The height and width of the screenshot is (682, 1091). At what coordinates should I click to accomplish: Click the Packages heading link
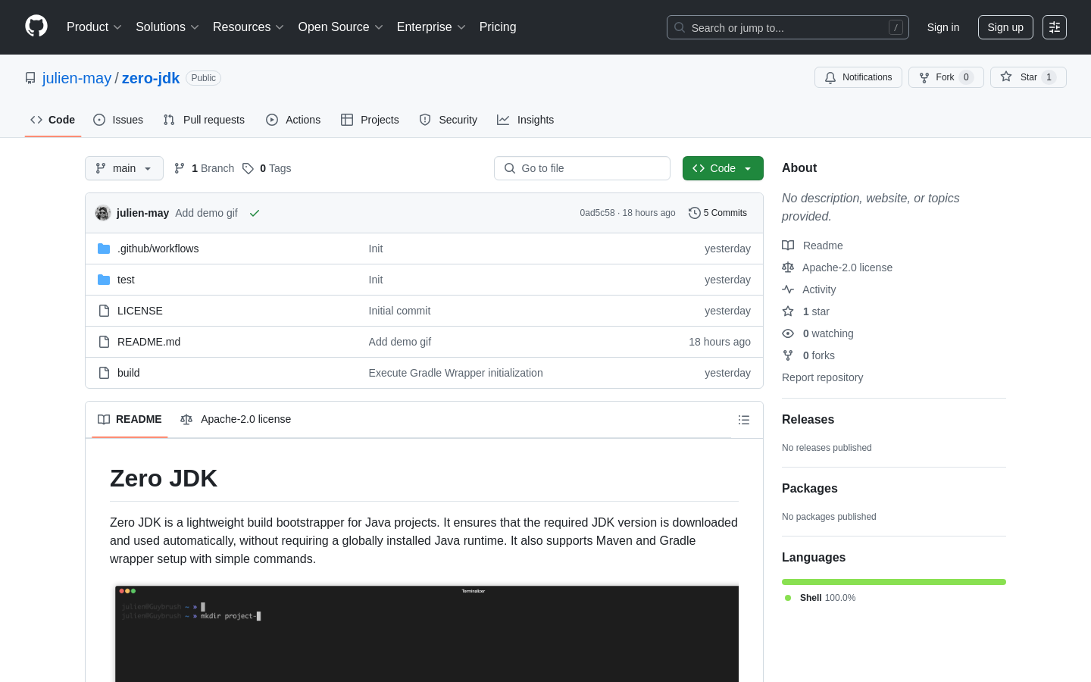tap(809, 489)
